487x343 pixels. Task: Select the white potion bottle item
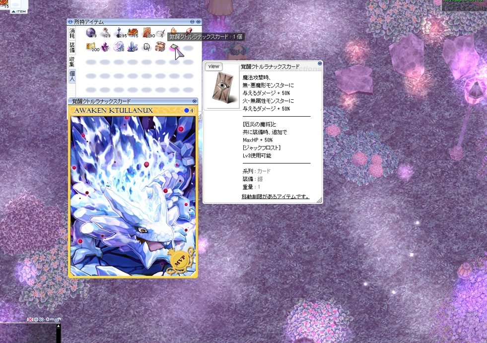[105, 33]
